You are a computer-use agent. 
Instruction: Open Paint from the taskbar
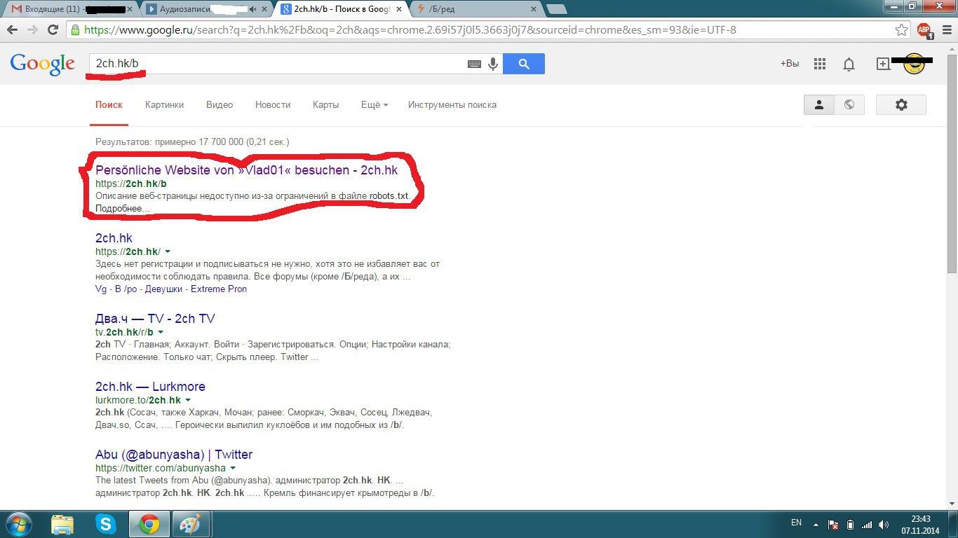click(x=191, y=524)
